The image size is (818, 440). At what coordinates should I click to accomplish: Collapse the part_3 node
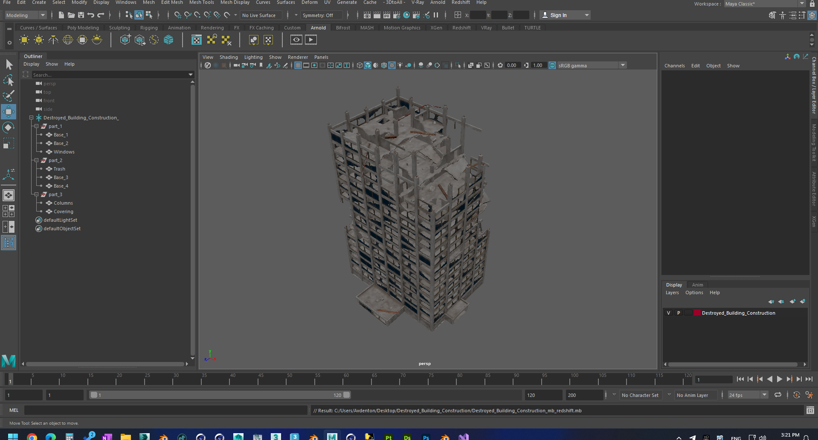pyautogui.click(x=37, y=194)
